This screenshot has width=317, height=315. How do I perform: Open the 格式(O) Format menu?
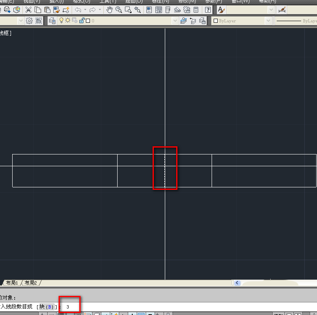(81, 1)
